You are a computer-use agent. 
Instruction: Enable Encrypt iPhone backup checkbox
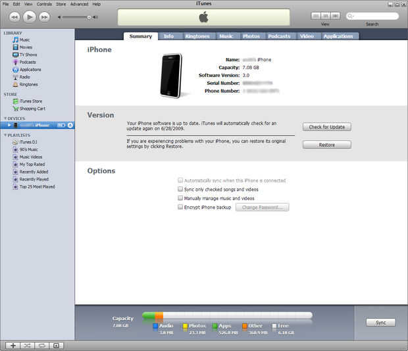pos(180,207)
